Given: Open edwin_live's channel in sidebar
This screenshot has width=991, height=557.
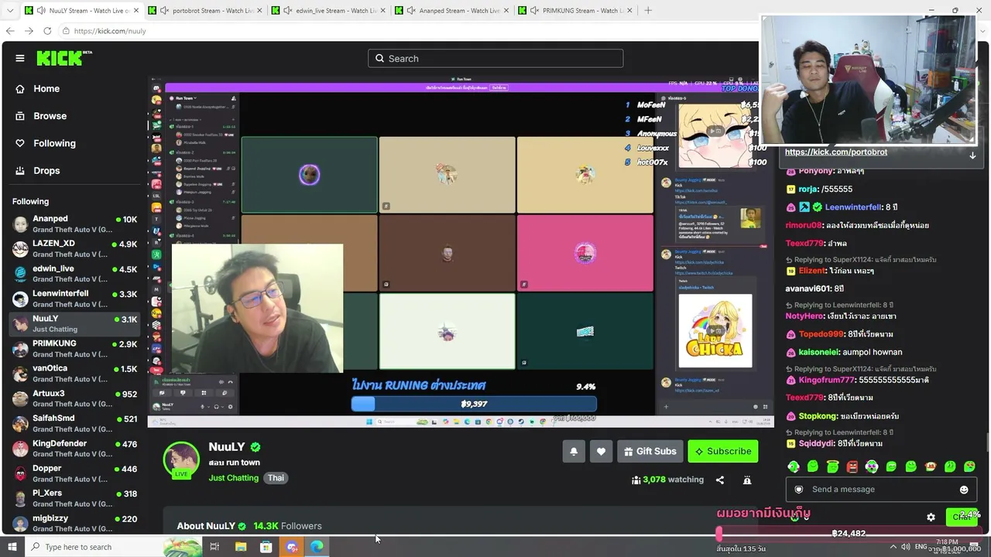Looking at the screenshot, I should coord(75,274).
